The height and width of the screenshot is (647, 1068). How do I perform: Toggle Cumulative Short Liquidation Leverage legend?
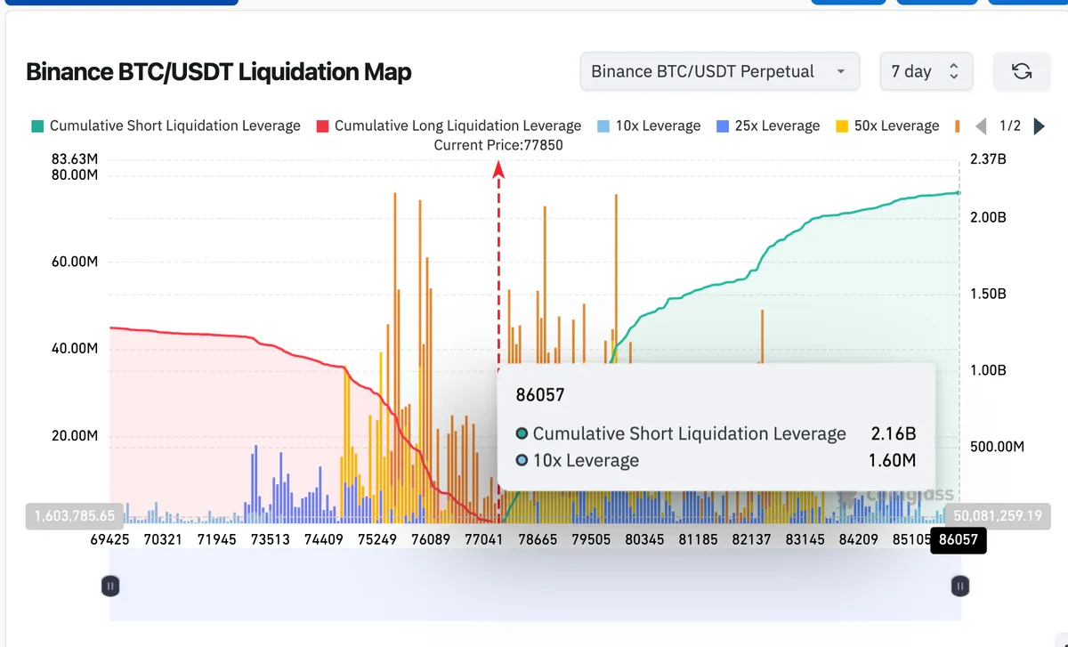coord(166,125)
